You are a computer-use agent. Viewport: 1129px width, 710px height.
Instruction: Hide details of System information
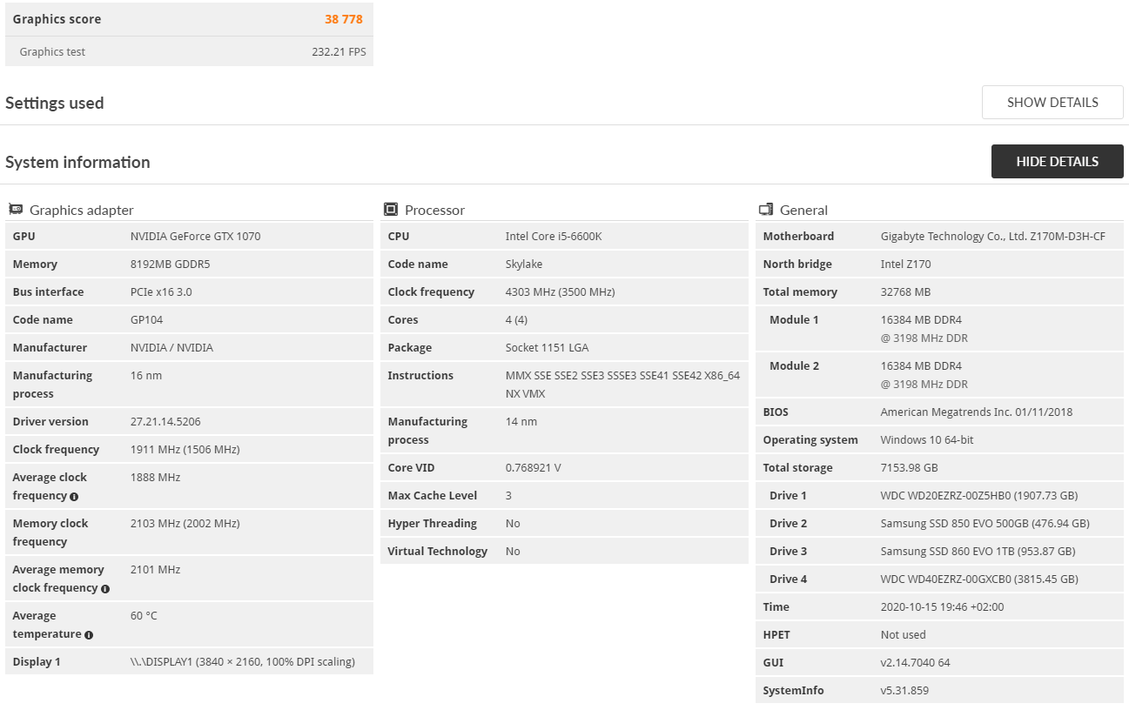point(1057,161)
